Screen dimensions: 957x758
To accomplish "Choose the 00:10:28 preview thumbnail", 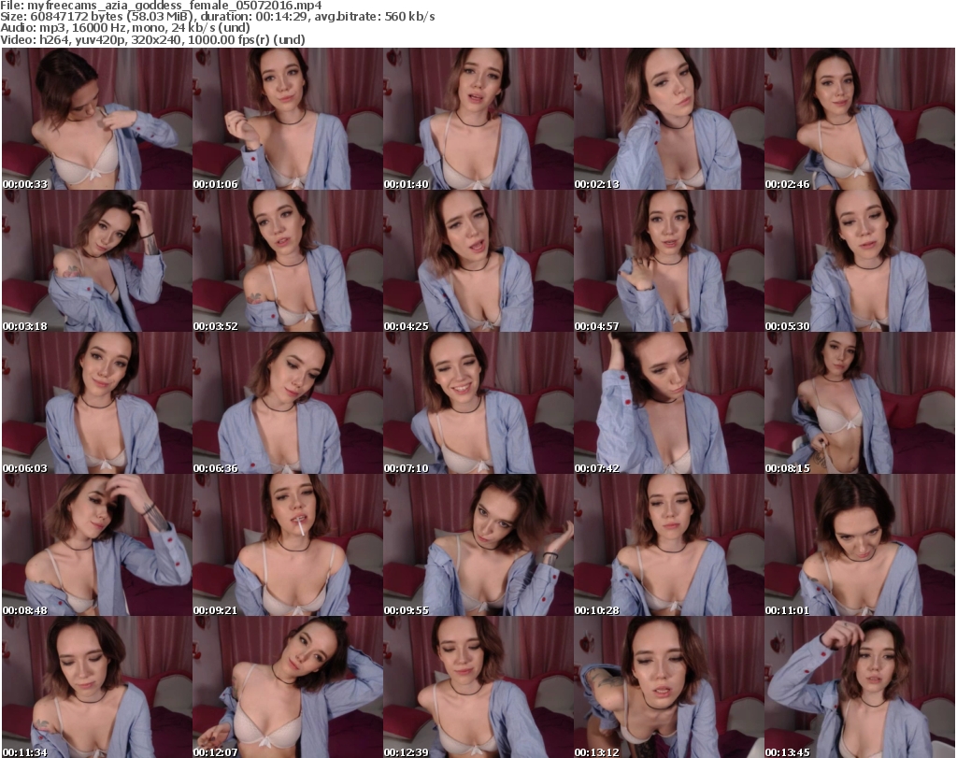I will [668, 546].
